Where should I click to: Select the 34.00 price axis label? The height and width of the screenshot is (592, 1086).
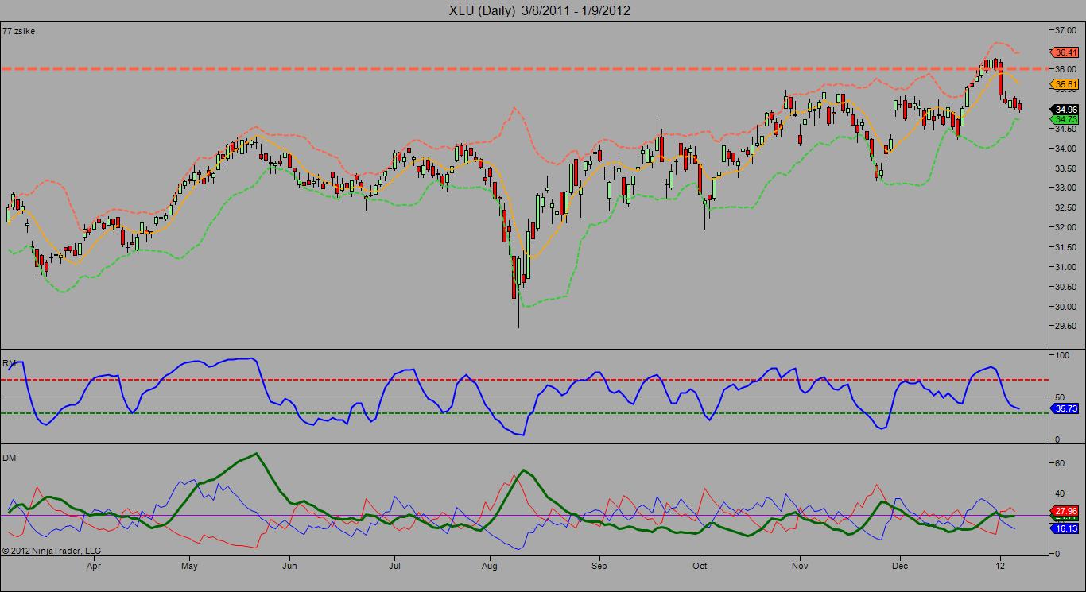click(1065, 149)
